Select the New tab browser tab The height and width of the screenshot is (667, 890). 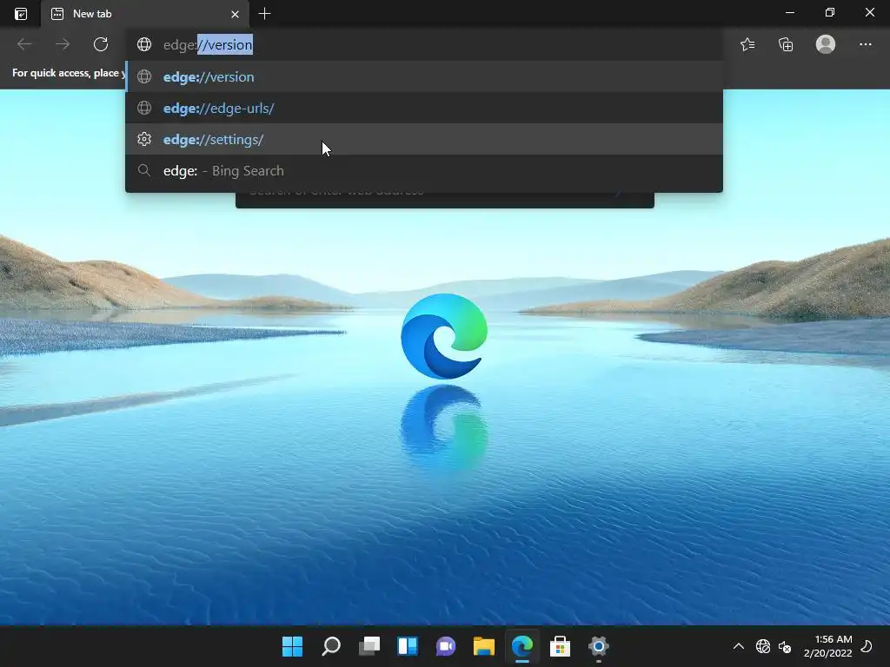[145, 14]
